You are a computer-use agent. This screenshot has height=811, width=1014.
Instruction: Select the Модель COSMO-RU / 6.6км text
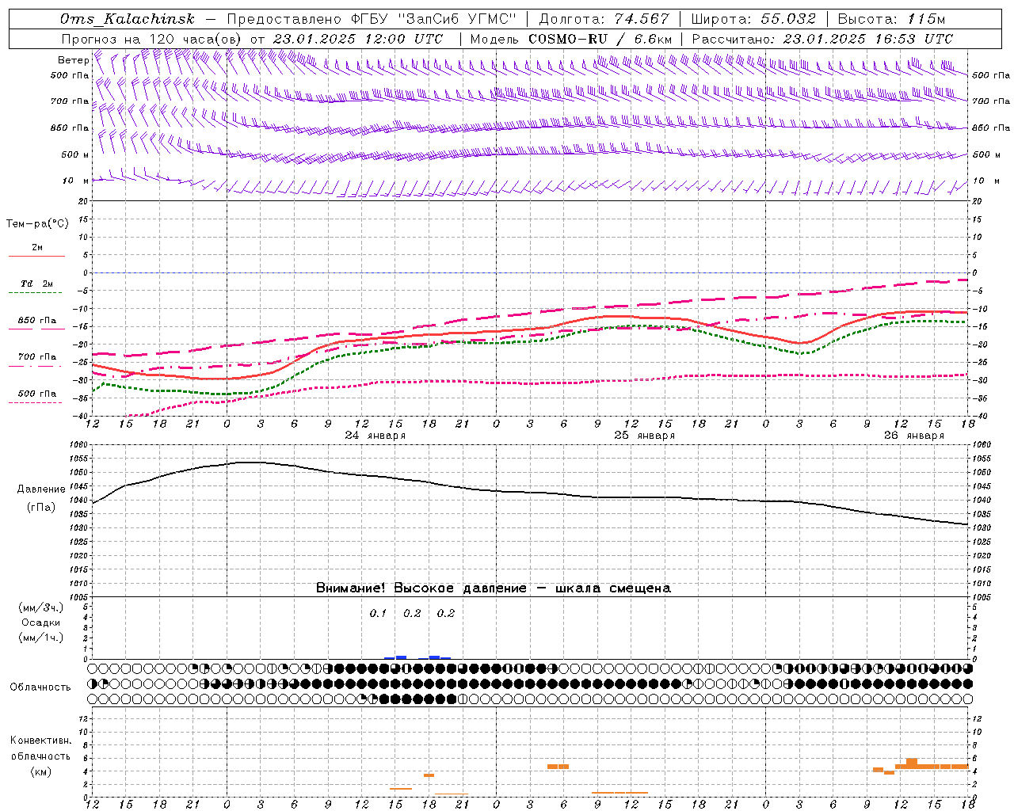point(570,39)
